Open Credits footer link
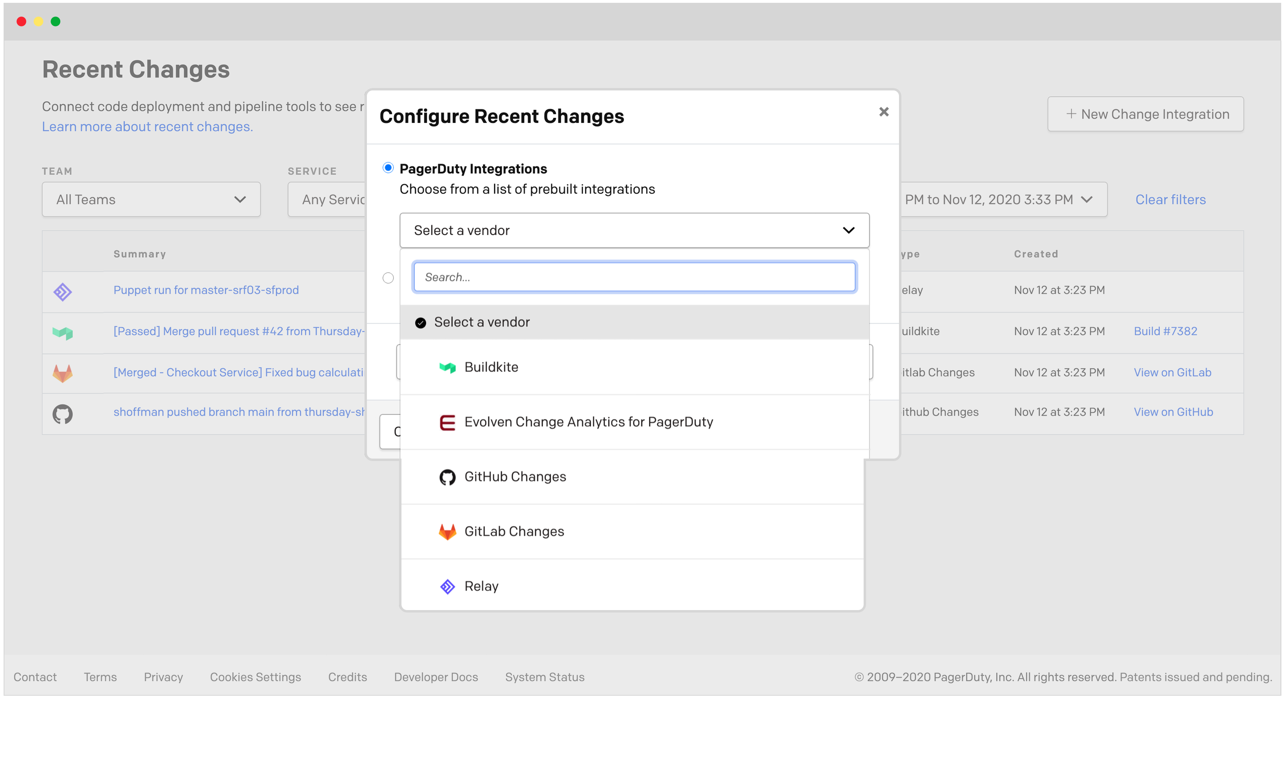This screenshot has width=1286, height=758. coord(347,677)
